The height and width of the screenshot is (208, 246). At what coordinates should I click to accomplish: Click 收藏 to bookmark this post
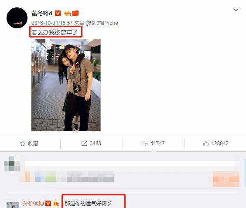coord(33,143)
